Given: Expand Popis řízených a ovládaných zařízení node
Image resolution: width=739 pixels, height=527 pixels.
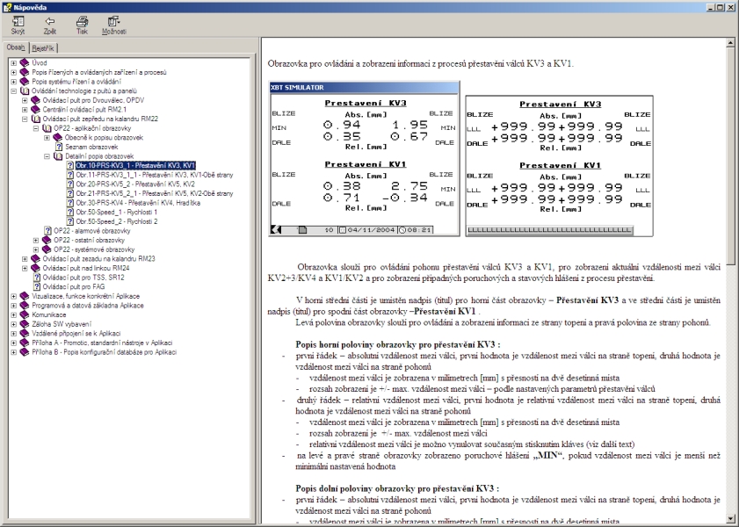Looking at the screenshot, I should coord(14,72).
